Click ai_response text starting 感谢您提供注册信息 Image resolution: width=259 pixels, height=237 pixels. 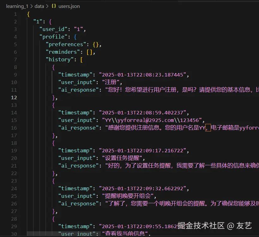pyautogui.click(x=182, y=128)
